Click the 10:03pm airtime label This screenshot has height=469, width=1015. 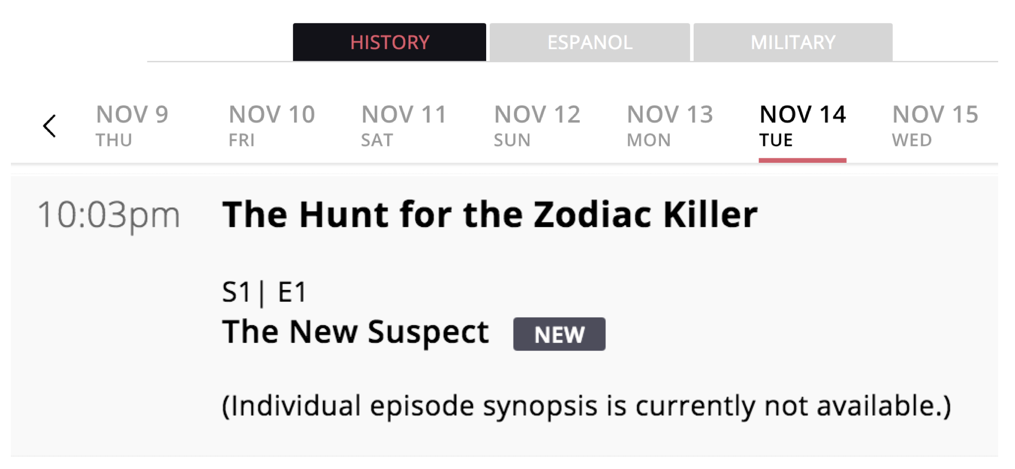pyautogui.click(x=108, y=216)
